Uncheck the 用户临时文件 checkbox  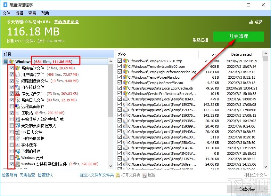[12, 74]
